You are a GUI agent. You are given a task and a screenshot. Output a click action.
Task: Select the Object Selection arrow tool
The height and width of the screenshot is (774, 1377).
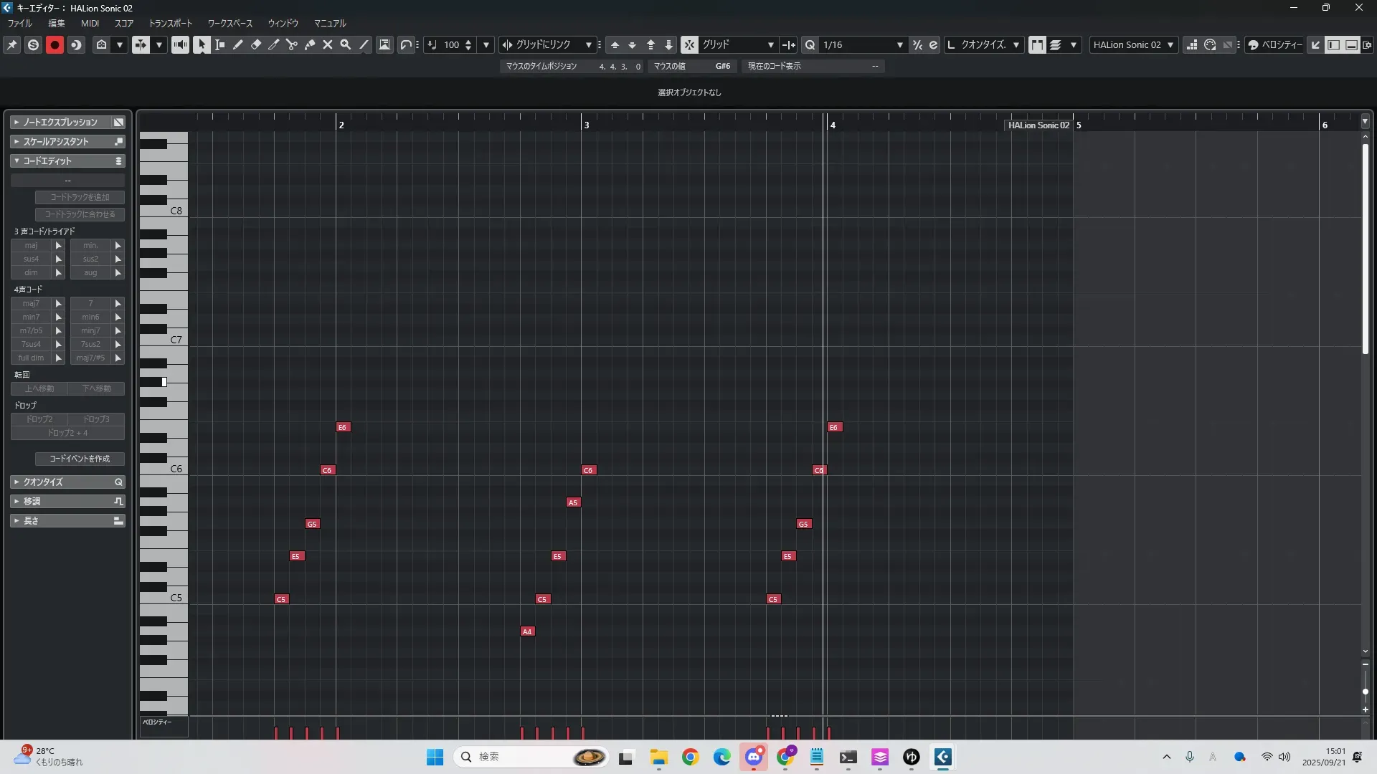click(x=202, y=45)
